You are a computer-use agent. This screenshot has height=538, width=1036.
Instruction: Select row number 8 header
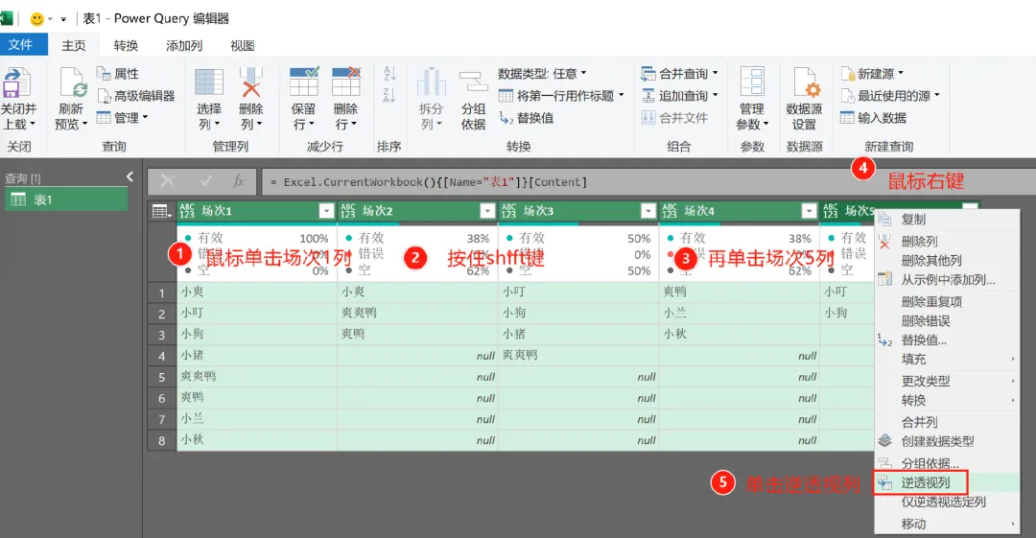pos(161,440)
